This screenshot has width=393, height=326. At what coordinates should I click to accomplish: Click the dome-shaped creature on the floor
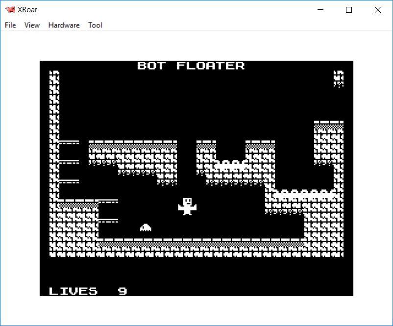coord(146,227)
